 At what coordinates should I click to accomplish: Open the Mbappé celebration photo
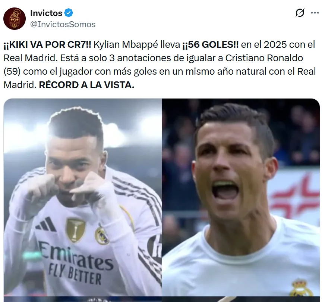(83, 197)
